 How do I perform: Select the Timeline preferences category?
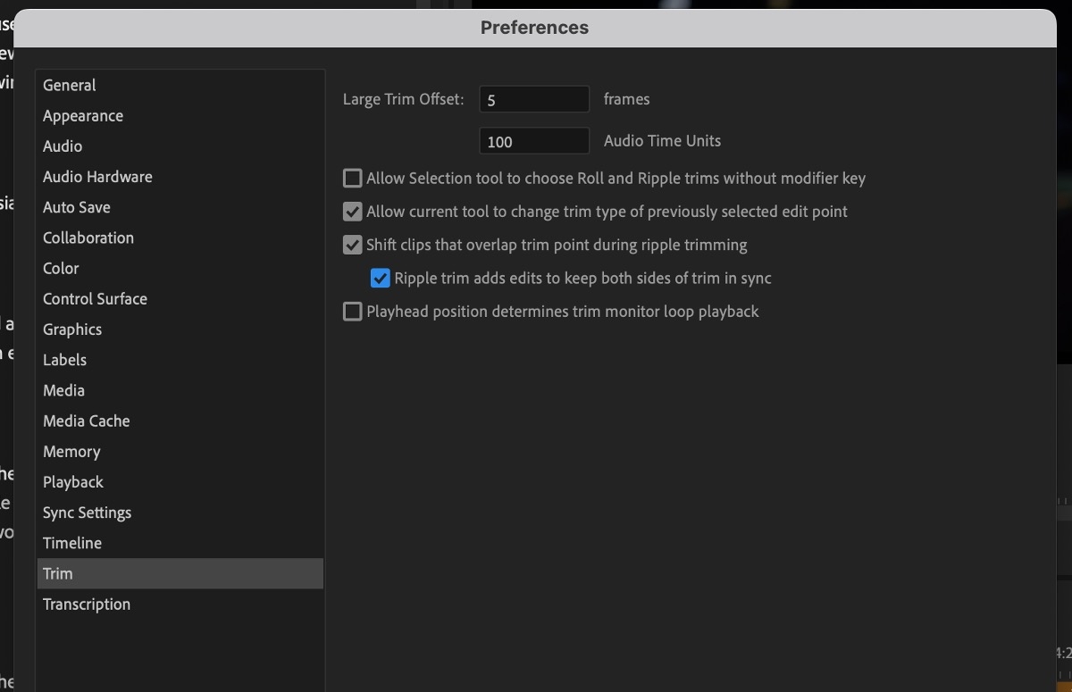(72, 543)
